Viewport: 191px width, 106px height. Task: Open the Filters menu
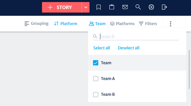pos(148,24)
